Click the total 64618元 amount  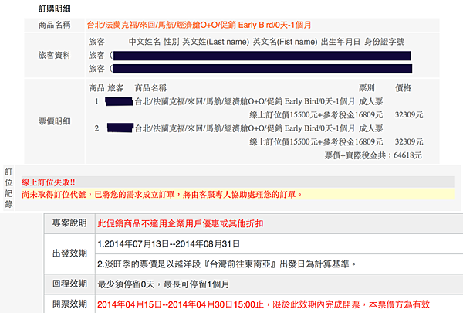pos(407,155)
